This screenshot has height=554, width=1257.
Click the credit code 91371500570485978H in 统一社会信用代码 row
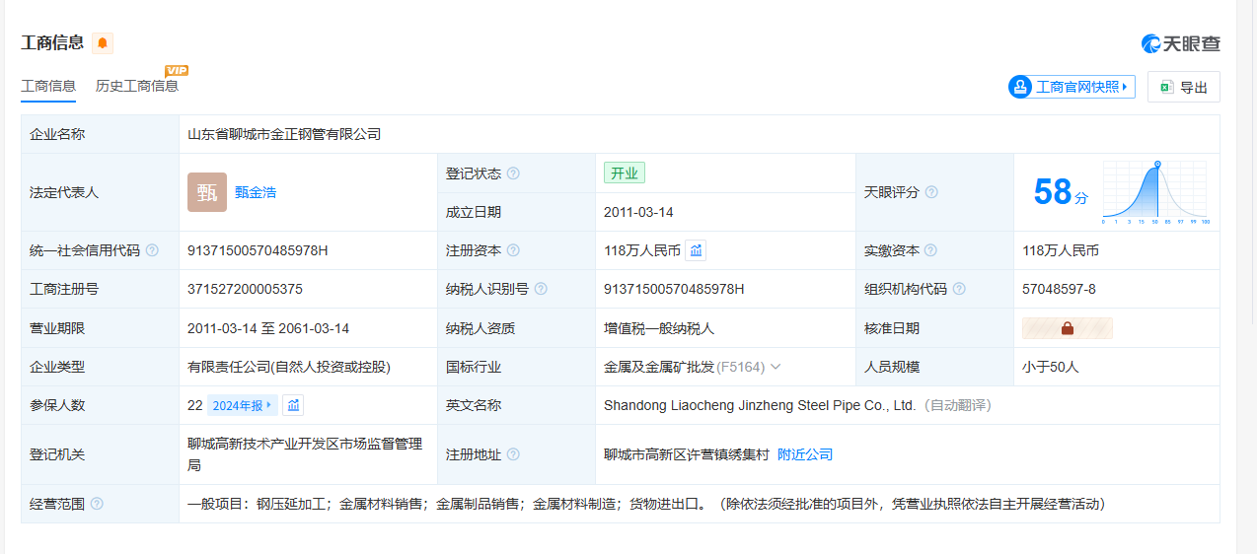point(258,250)
